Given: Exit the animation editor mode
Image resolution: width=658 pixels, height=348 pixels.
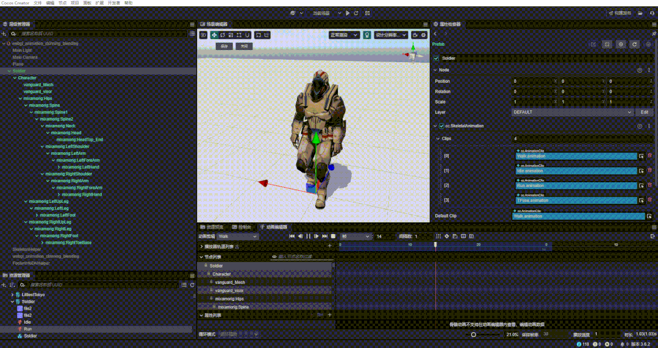Looking at the screenshot, I should [x=653, y=236].
